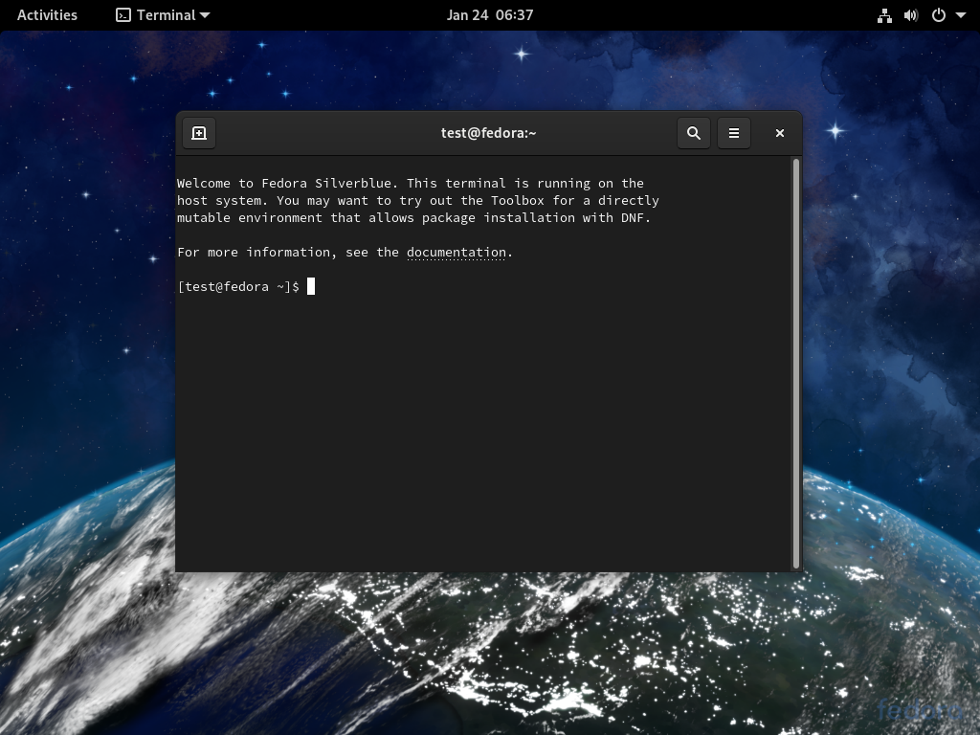Screen dimensions: 980x735
Task: Open a new terminal tab
Action: click(x=199, y=133)
